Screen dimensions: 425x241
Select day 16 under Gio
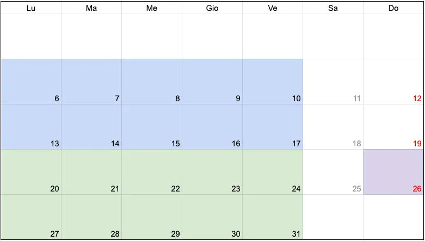212,127
